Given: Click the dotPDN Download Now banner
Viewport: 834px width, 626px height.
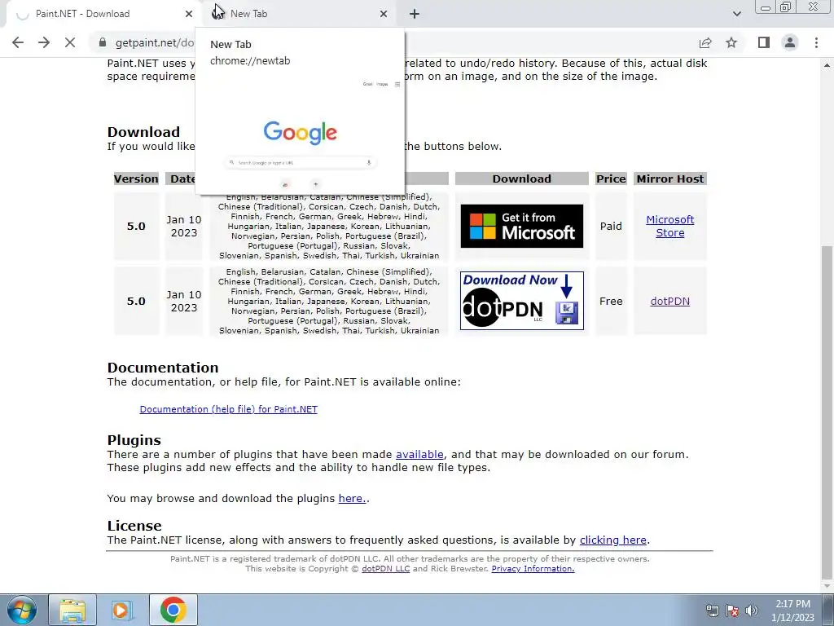Looking at the screenshot, I should 522,301.
